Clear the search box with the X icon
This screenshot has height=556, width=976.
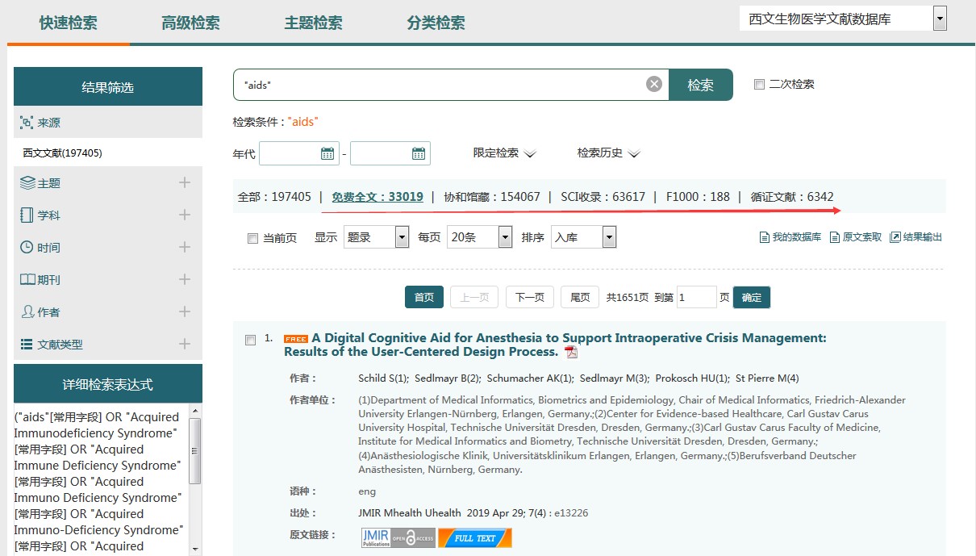(x=654, y=84)
